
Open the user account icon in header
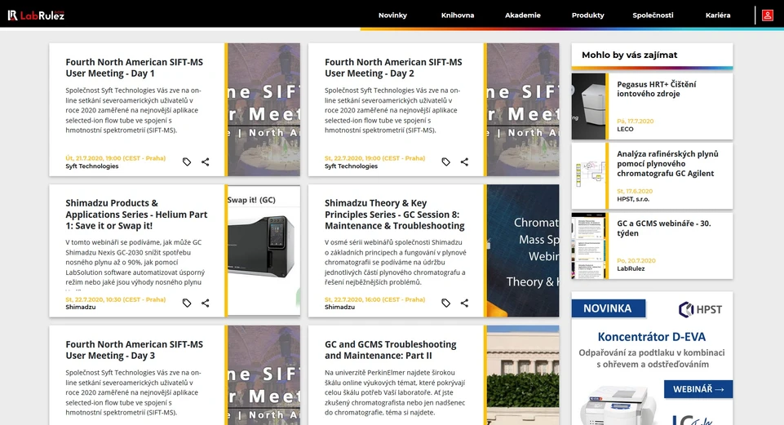tap(767, 15)
